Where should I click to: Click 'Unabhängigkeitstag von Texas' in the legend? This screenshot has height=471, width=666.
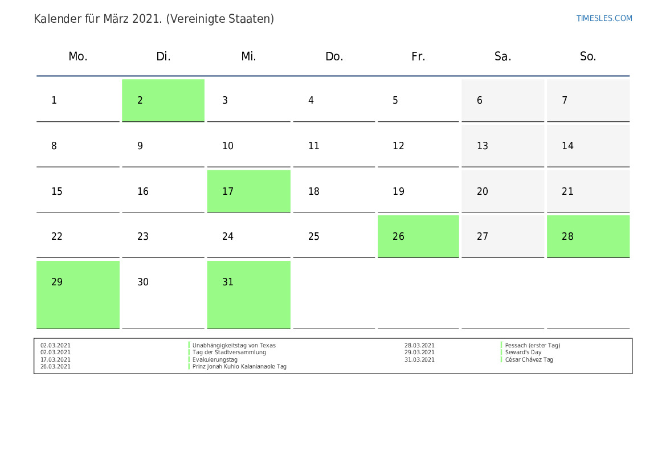234,345
